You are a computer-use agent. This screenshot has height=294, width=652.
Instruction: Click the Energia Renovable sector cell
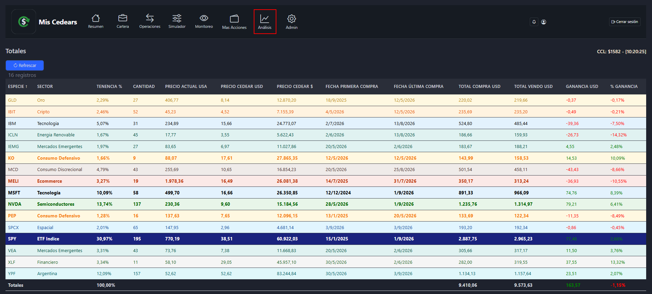[56, 135]
